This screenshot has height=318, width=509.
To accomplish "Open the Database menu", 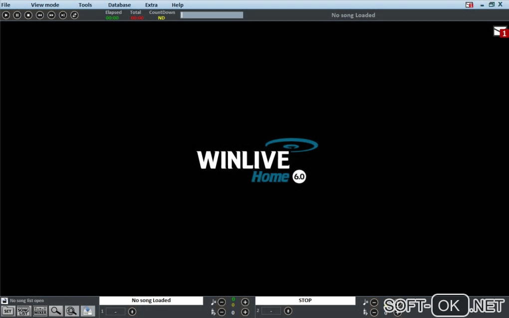I will point(119,5).
